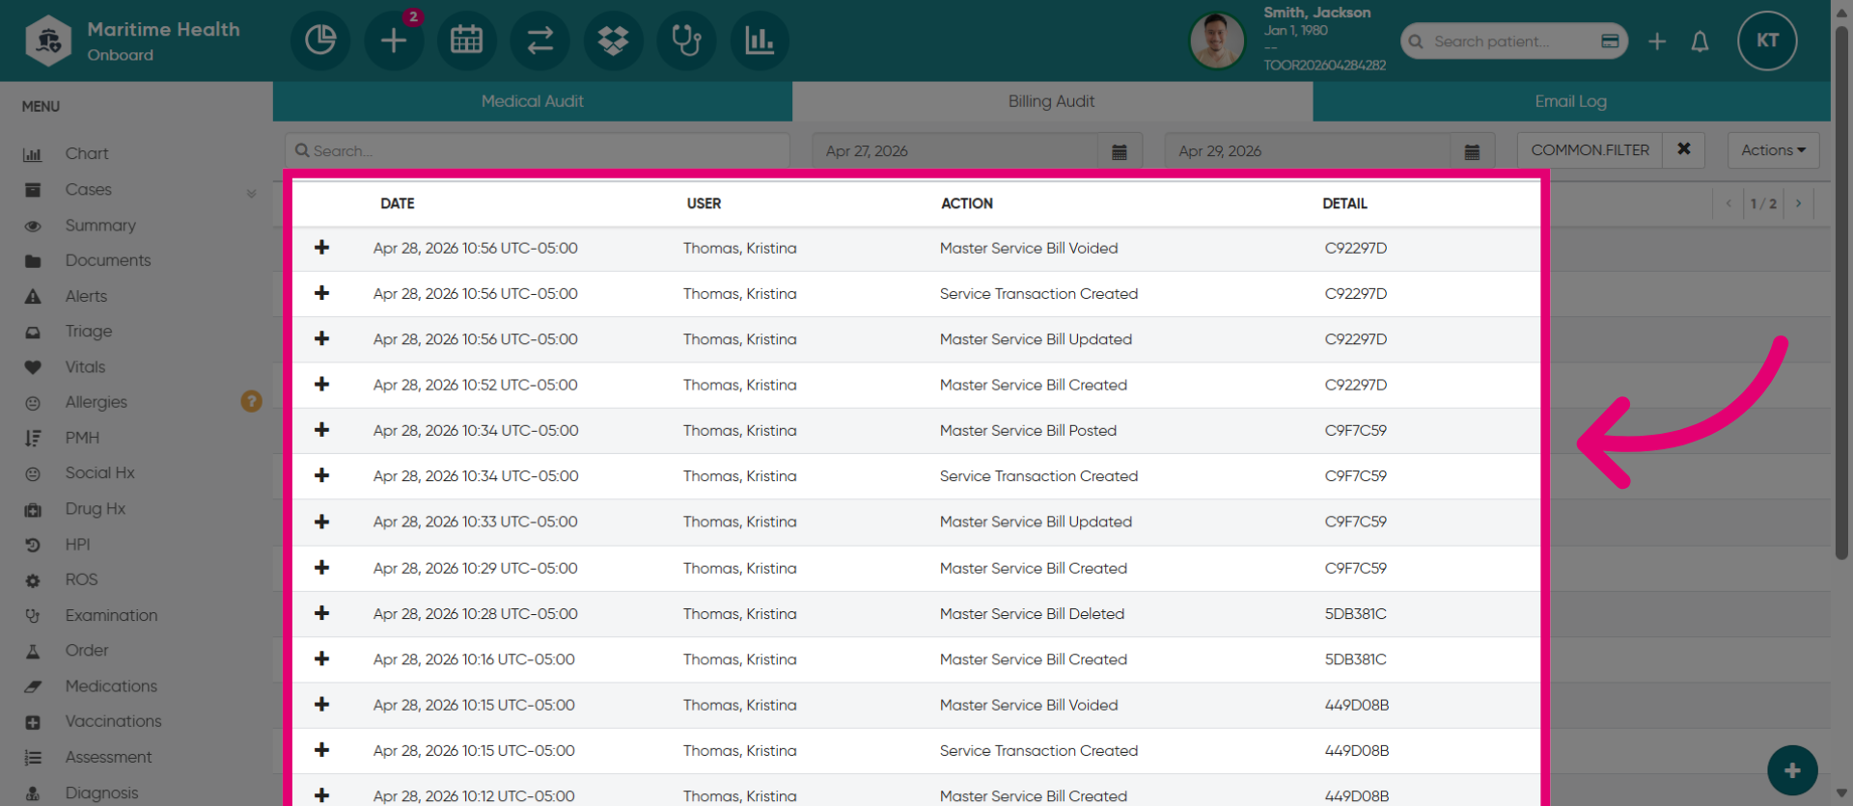This screenshot has height=806, width=1853.
Task: Open the bar chart reports icon
Action: pos(760,40)
